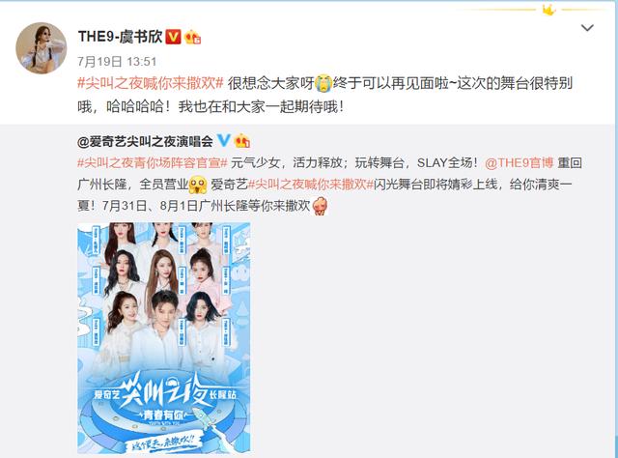Enlarge the 尖叫之夜 concert poster thumbnail
The width and height of the screenshot is (618, 458).
click(163, 337)
